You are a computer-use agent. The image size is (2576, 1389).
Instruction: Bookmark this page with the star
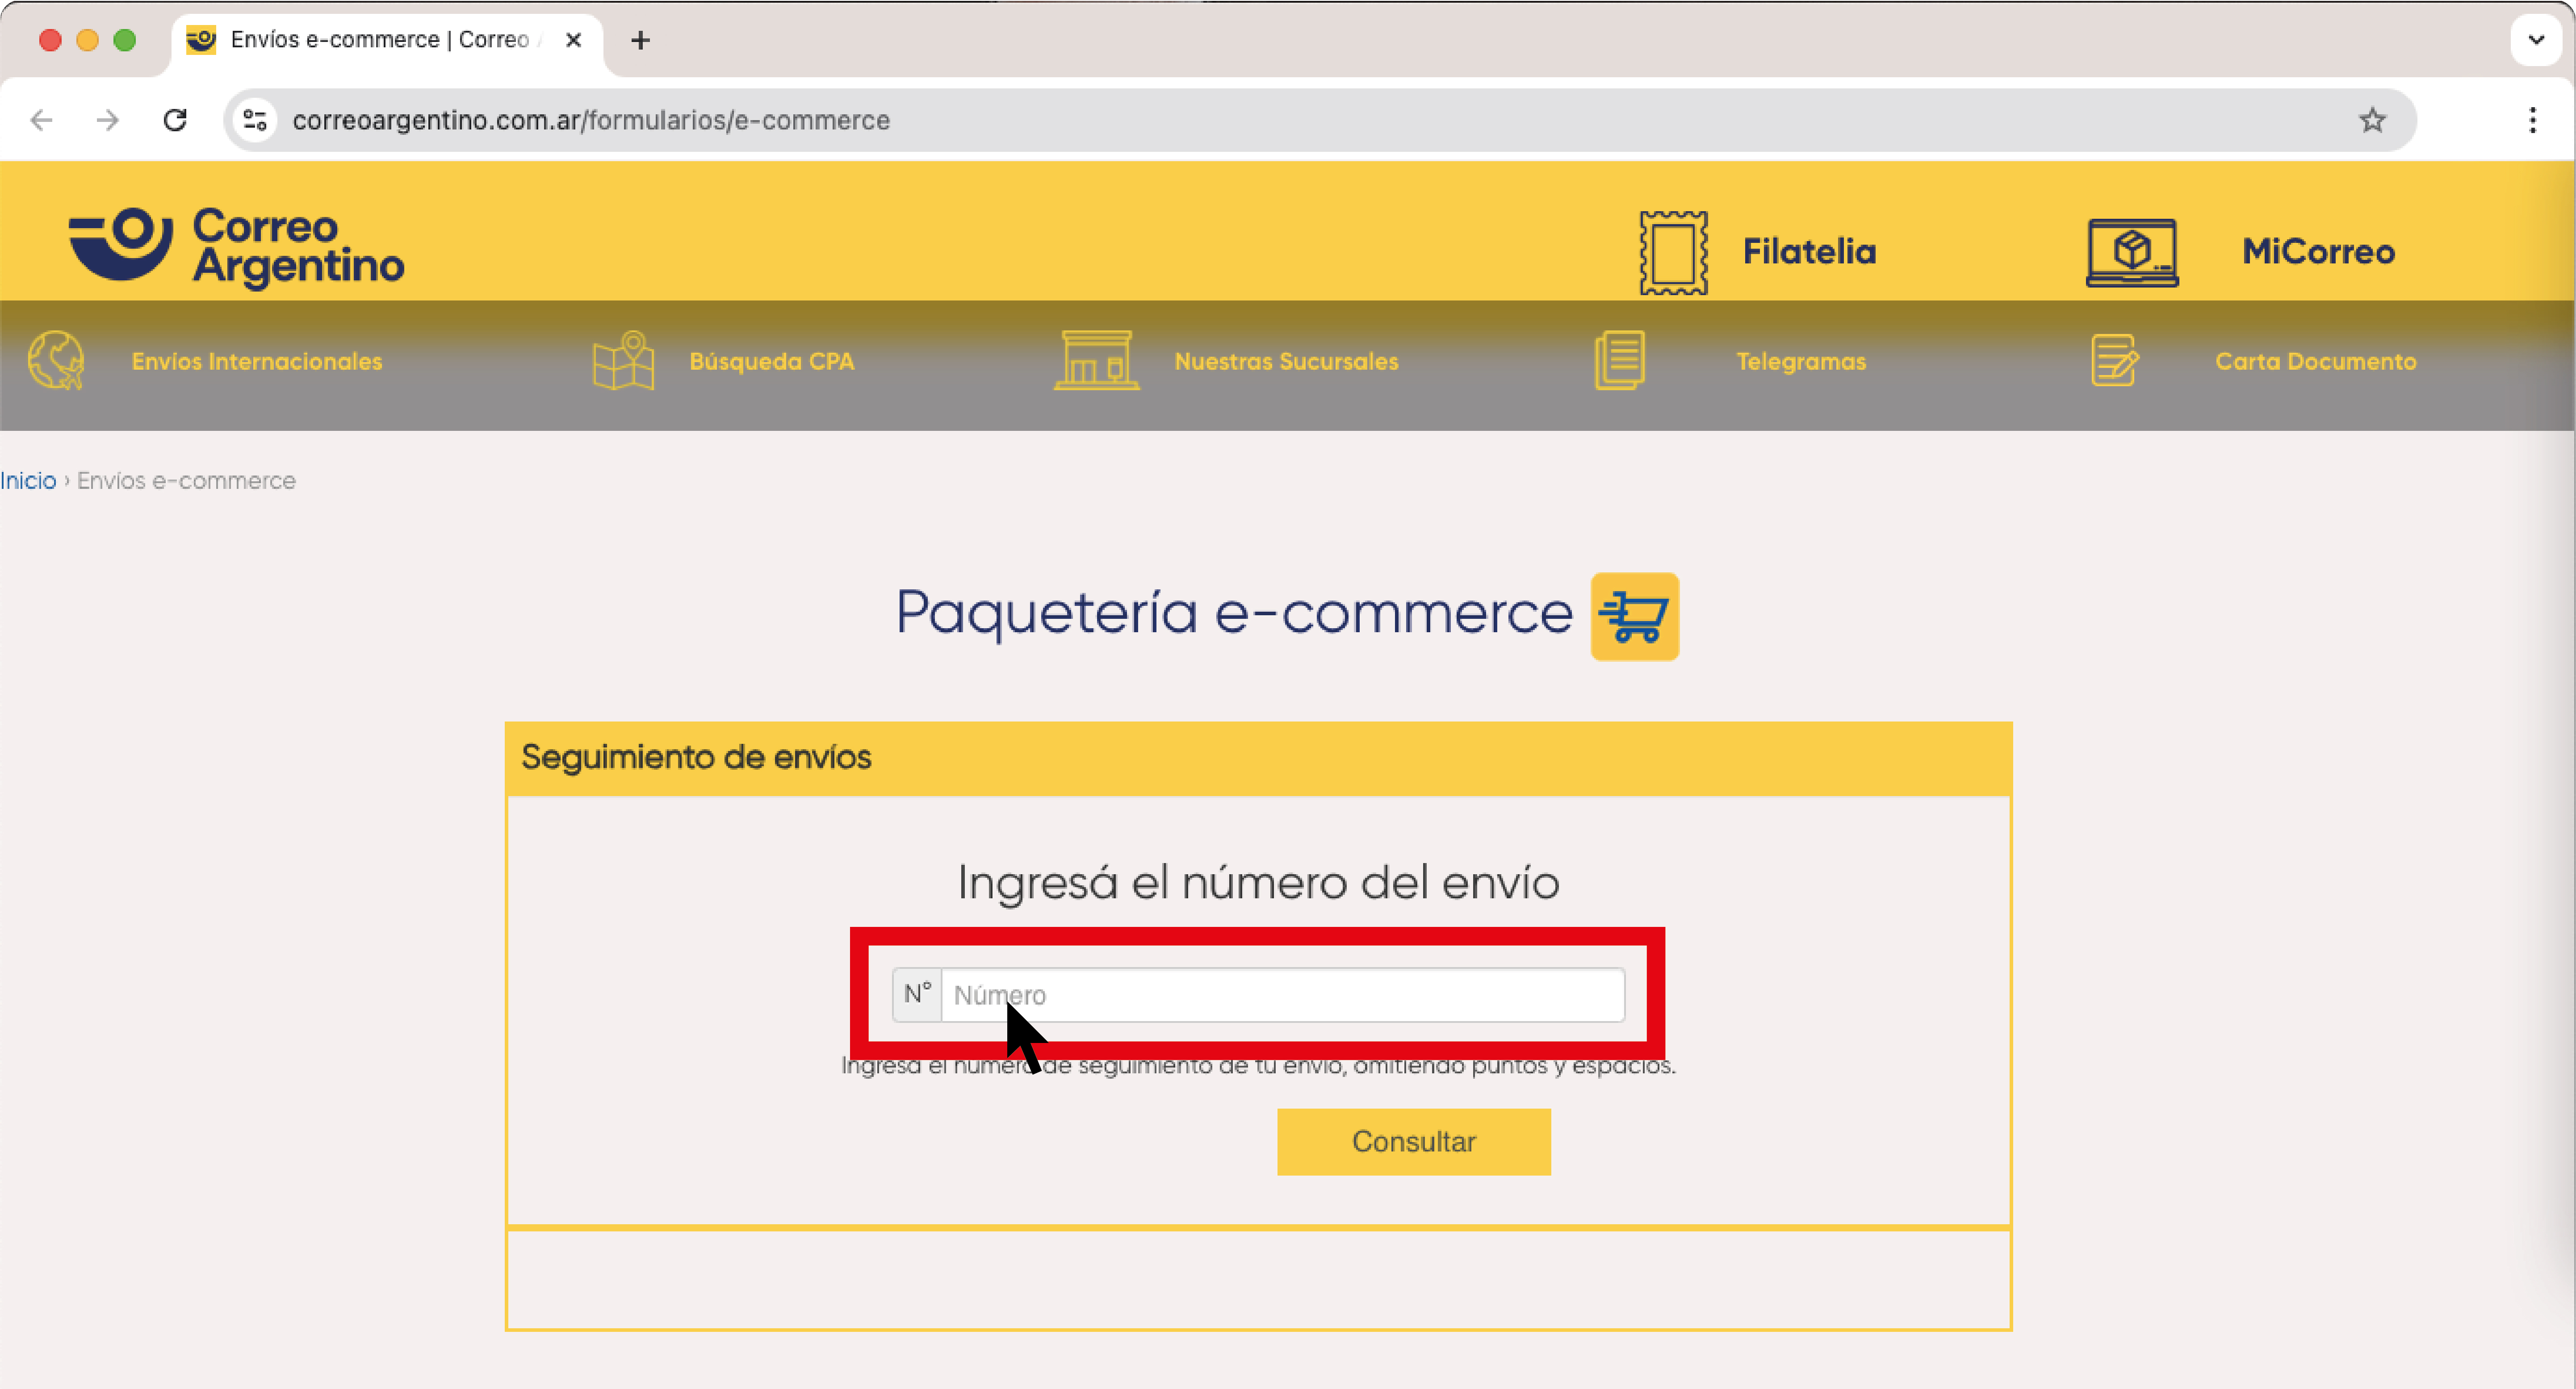[x=2372, y=120]
